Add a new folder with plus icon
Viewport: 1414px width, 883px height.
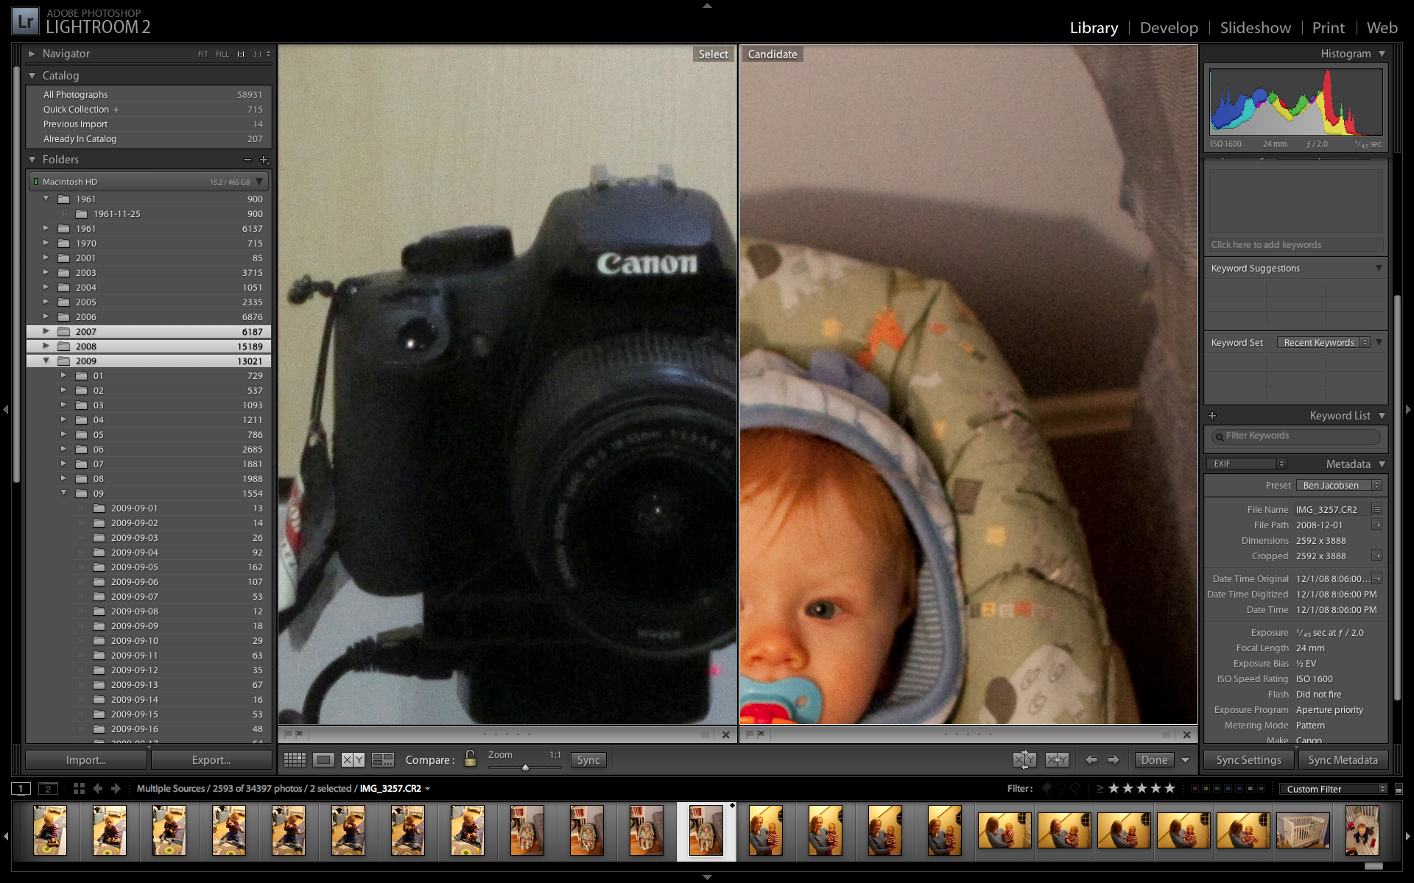coord(264,160)
